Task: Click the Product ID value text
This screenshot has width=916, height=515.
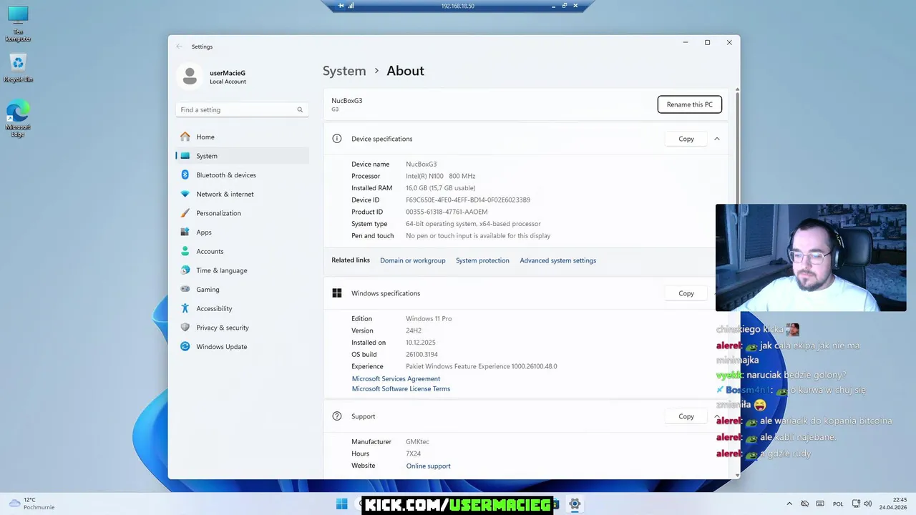Action: [447, 212]
